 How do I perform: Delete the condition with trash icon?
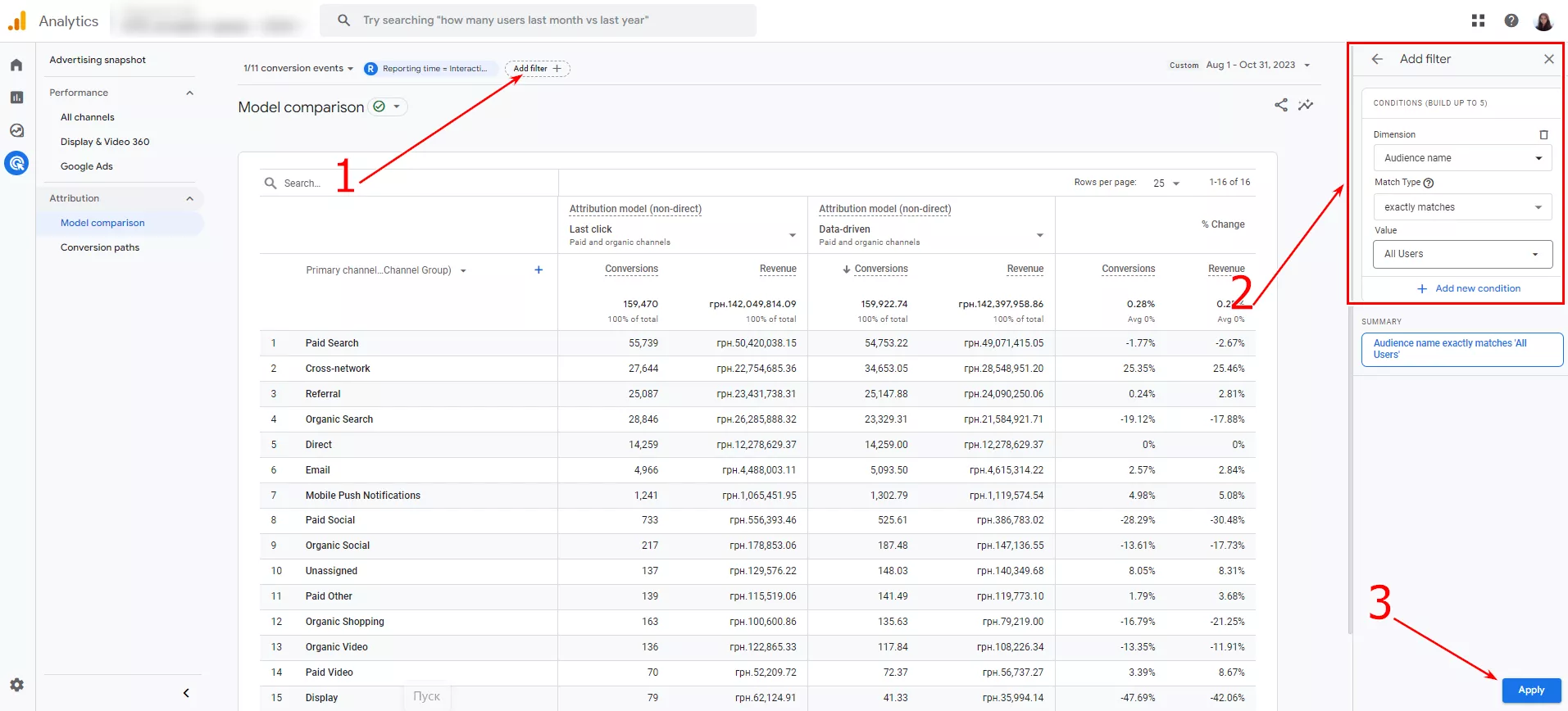click(x=1543, y=134)
